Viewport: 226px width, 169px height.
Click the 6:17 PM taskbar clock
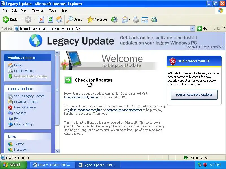[x=215, y=165]
